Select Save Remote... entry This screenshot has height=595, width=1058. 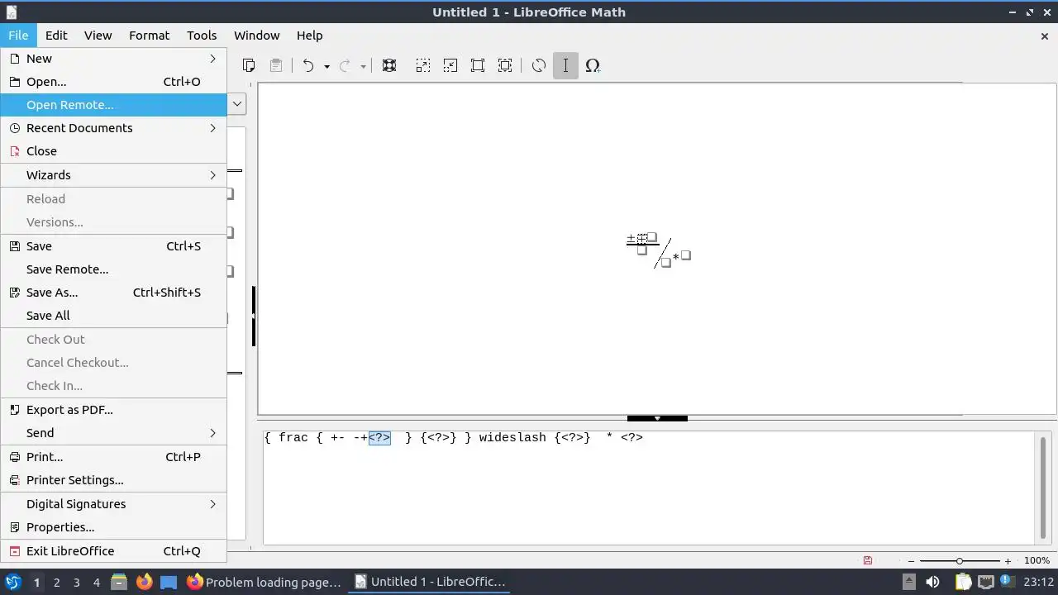coord(113,269)
